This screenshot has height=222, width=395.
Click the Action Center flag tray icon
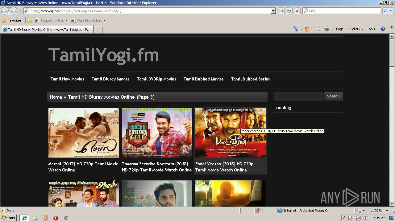coord(351,218)
